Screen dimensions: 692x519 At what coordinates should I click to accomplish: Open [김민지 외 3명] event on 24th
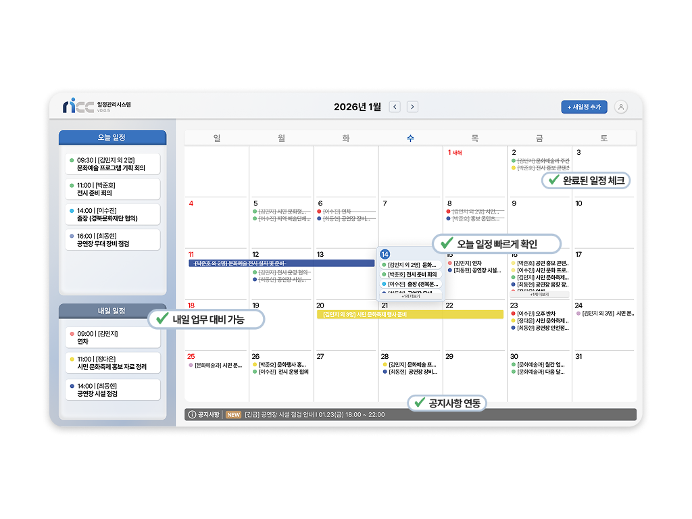[605, 314]
